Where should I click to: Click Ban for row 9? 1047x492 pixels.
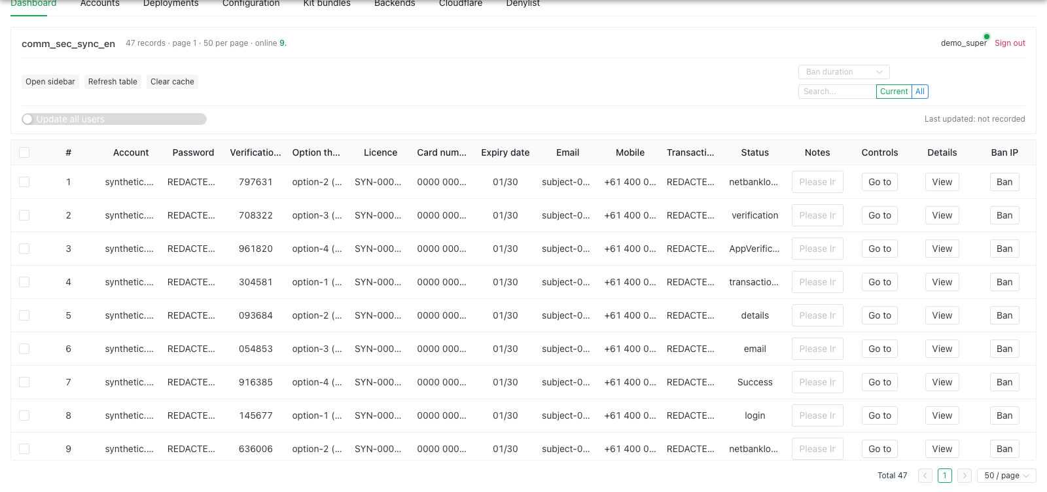pyautogui.click(x=1004, y=449)
